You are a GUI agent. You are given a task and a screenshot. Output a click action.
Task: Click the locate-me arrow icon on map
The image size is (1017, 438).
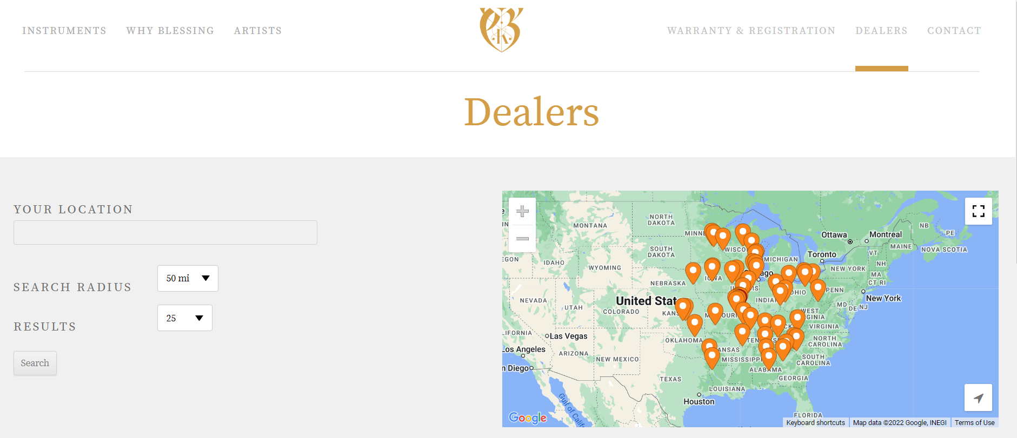(x=979, y=398)
